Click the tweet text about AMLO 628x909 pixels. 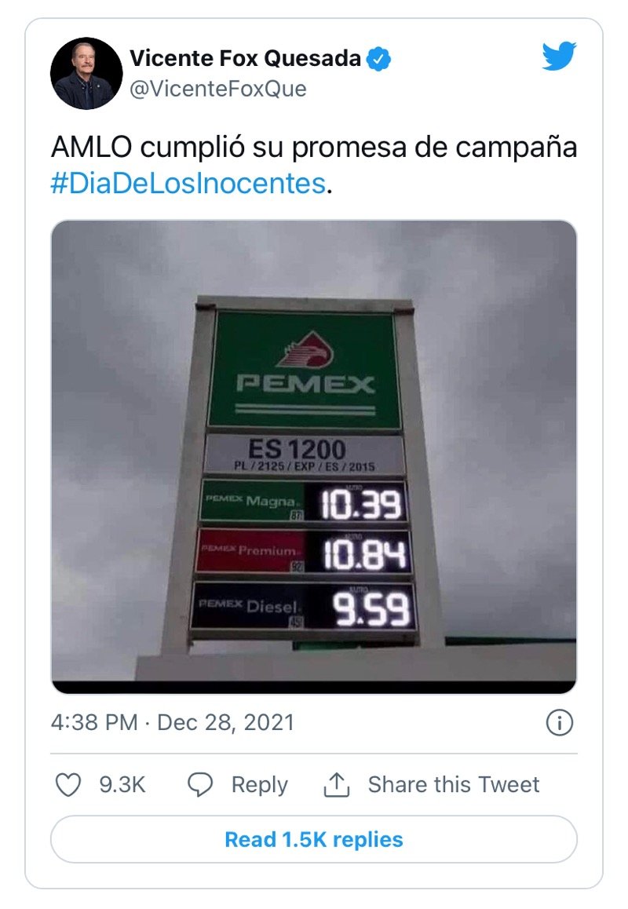314,165
